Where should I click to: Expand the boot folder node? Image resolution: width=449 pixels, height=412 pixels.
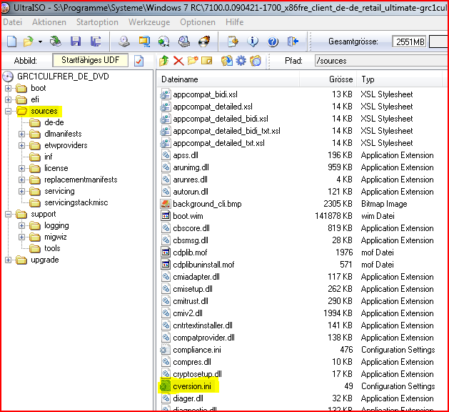click(8, 88)
